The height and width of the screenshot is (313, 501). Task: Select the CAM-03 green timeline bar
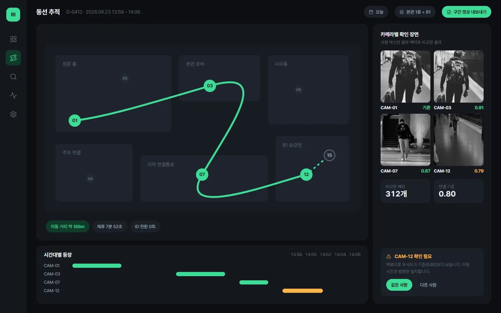click(200, 274)
